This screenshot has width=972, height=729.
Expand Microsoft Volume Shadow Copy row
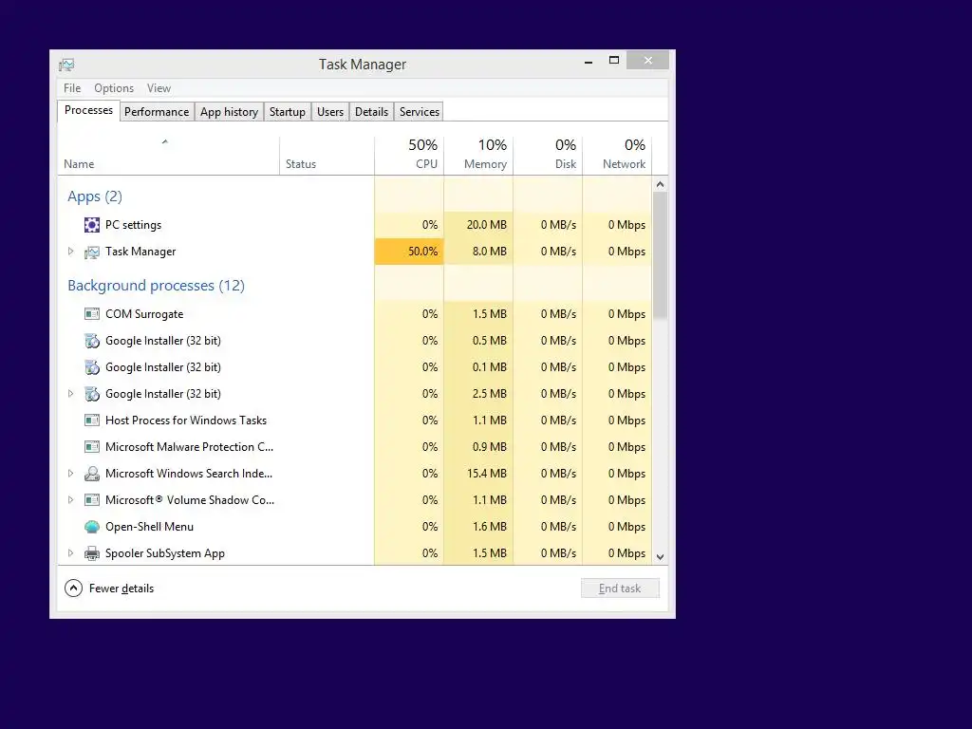click(x=70, y=499)
